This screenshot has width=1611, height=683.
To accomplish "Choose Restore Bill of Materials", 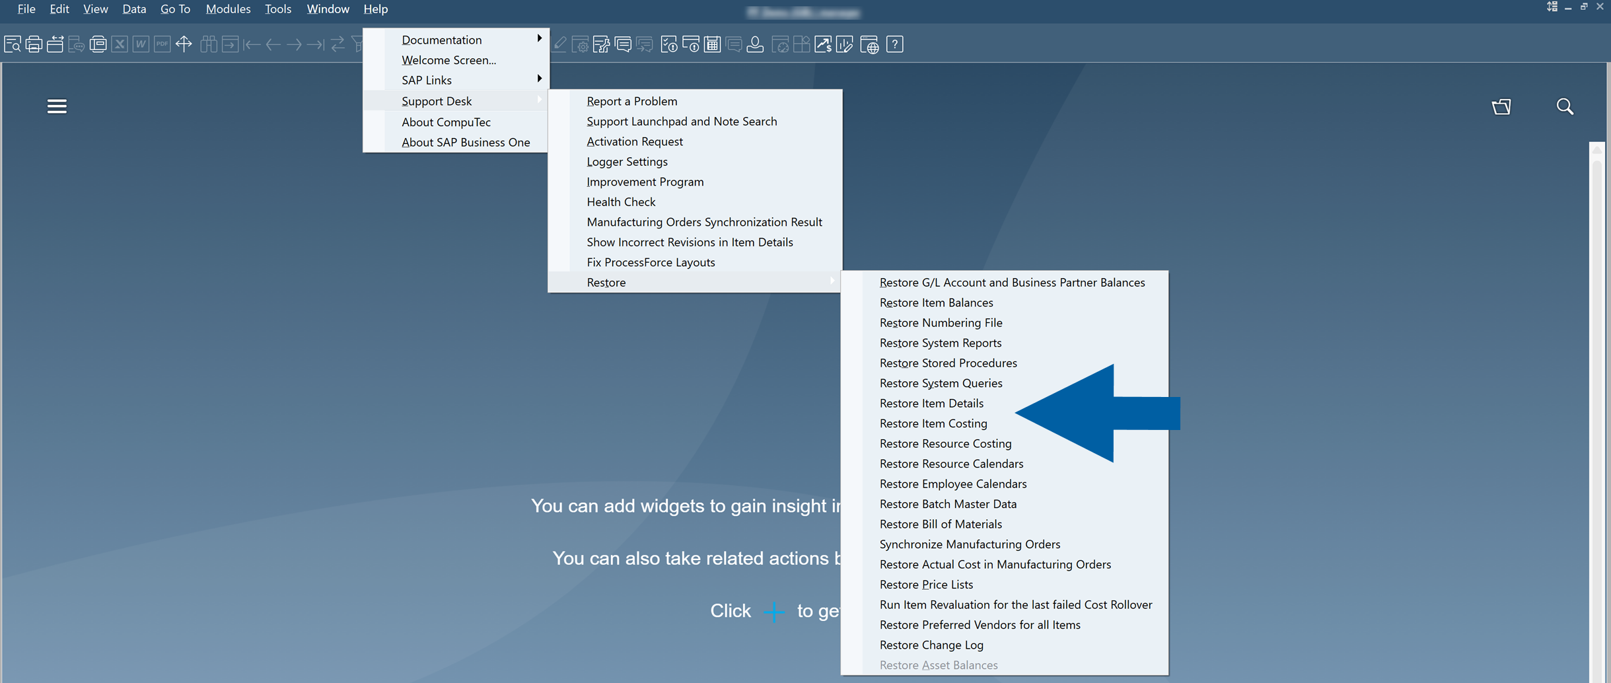I will click(x=1005, y=524).
